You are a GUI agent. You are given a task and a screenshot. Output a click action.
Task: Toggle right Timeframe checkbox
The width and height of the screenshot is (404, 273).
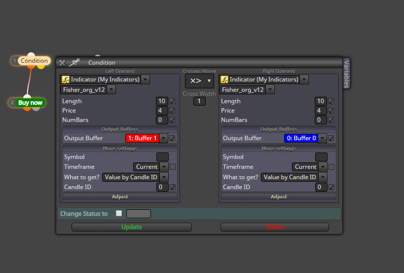coord(331,167)
